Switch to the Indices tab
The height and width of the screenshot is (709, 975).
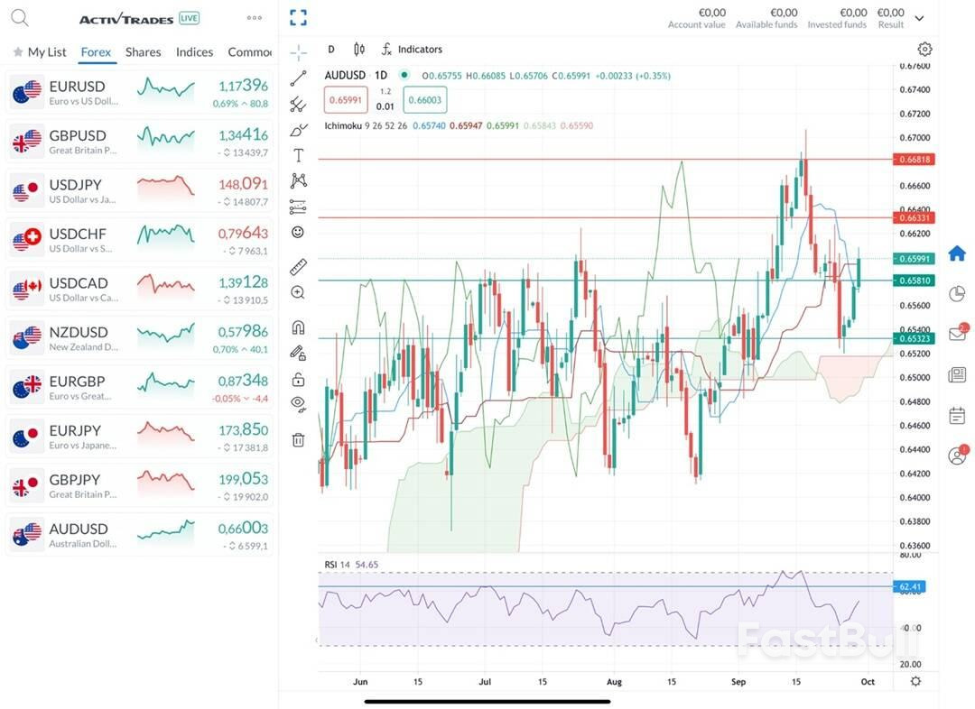click(x=194, y=52)
